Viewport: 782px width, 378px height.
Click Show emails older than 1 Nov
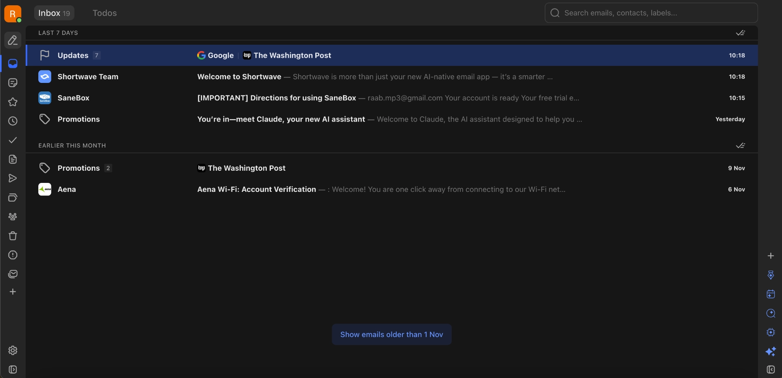[391, 335]
